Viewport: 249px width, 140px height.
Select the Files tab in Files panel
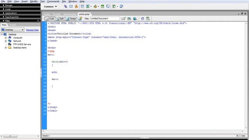(4, 25)
